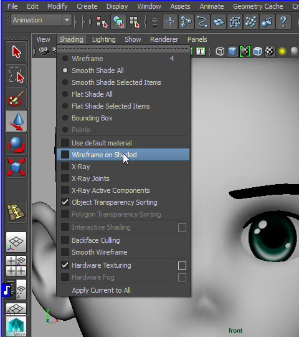299x337 pixels.
Task: Toggle the textured checker sphere icon
Action: 270,51
